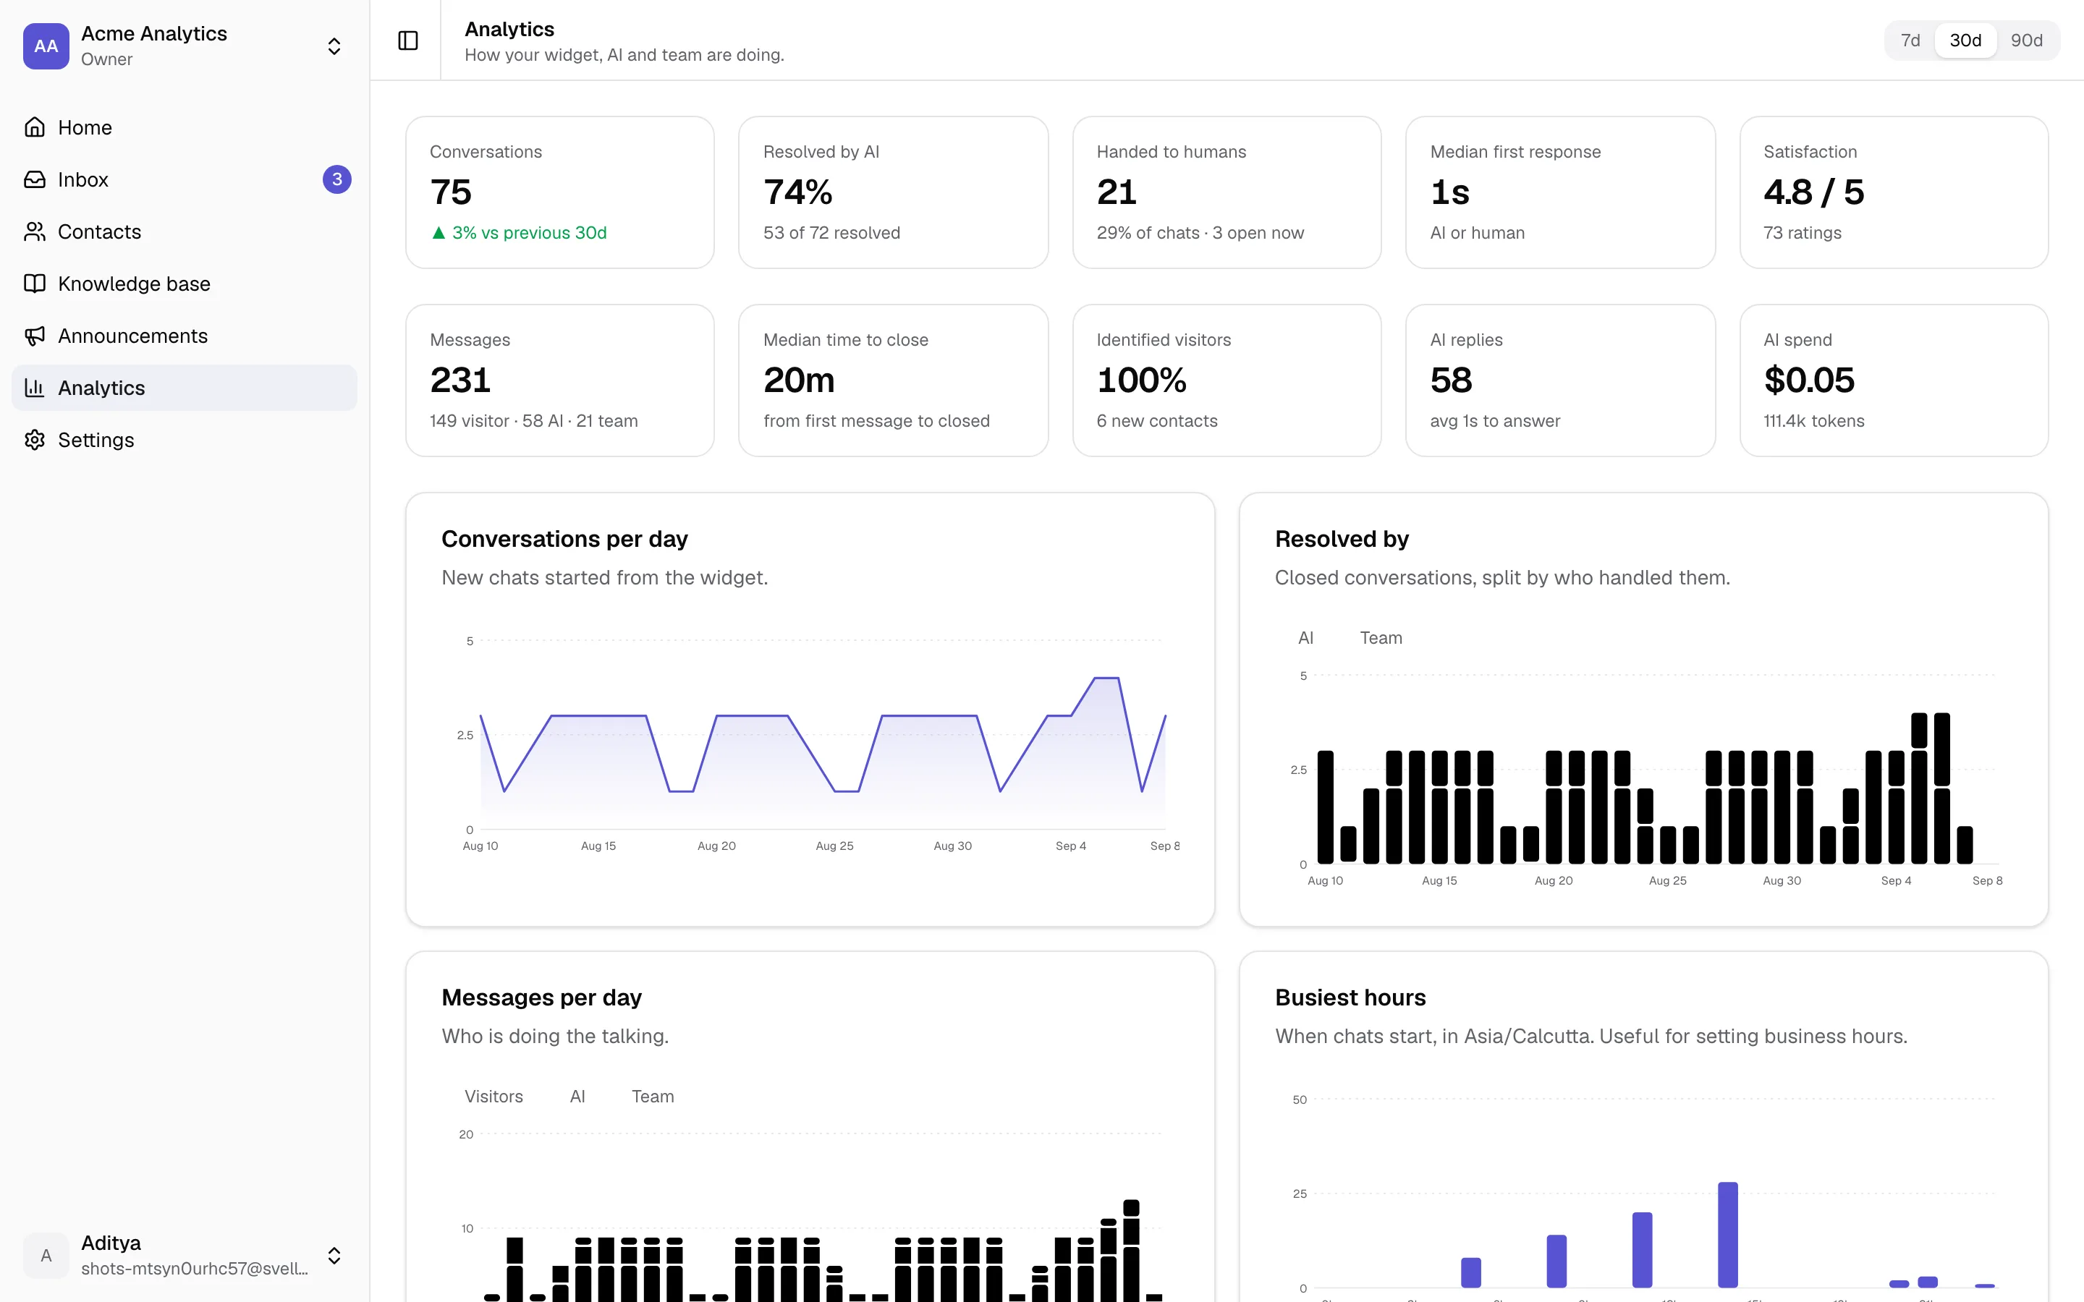Screen dimensions: 2084x1302
Task: Click the Handed to humans card
Action: [x=1227, y=192]
